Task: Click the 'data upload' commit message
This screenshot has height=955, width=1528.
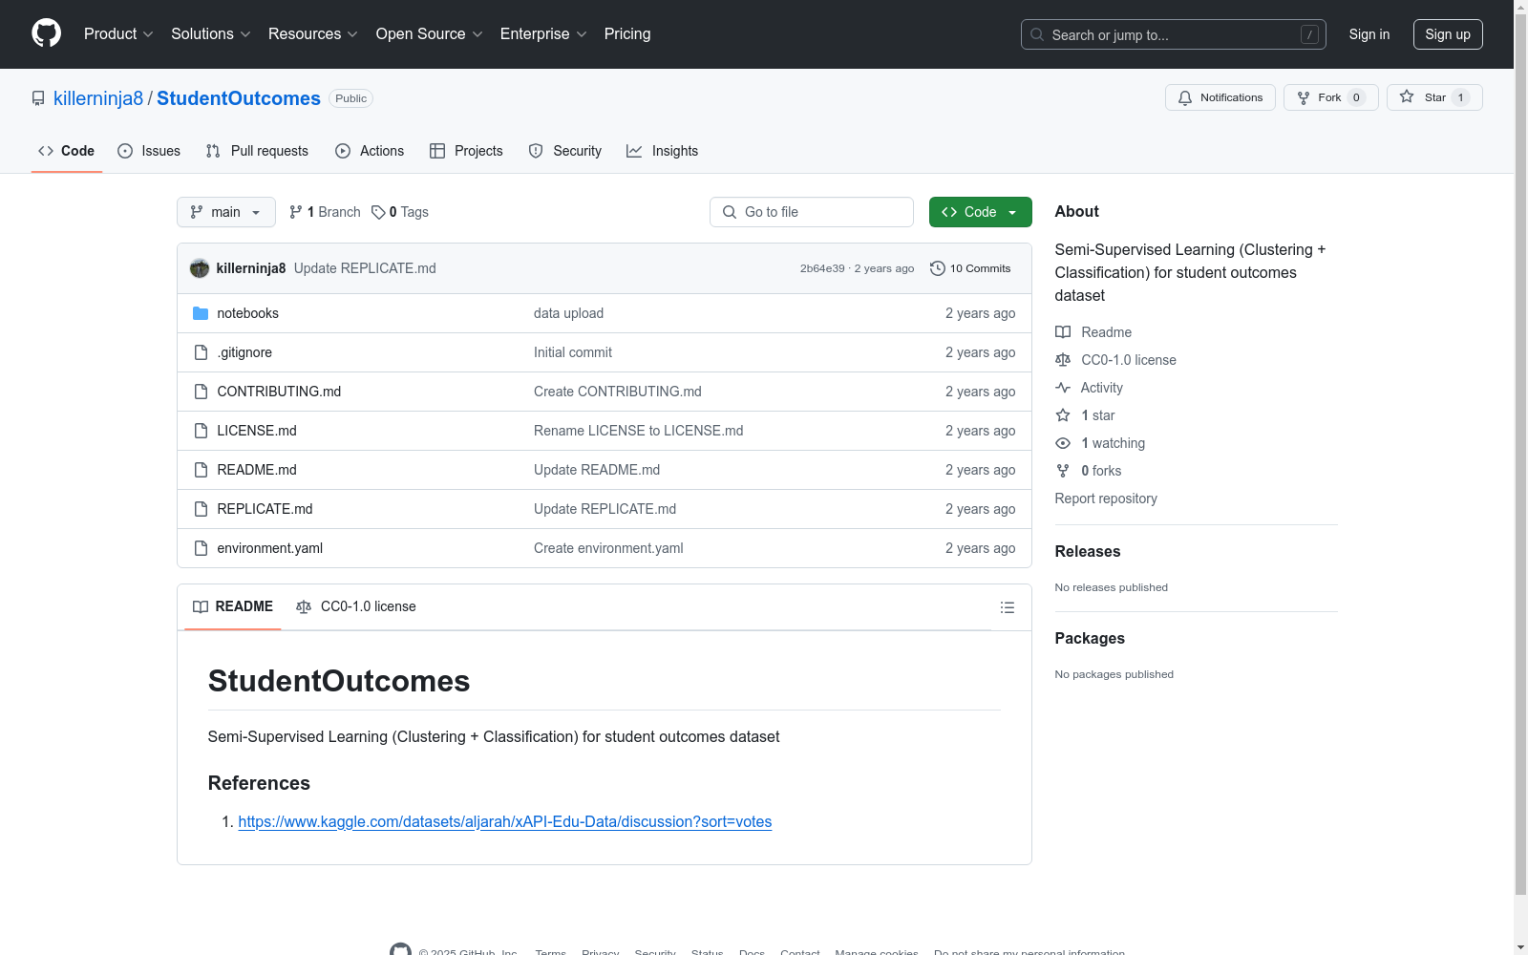Action: click(x=568, y=313)
